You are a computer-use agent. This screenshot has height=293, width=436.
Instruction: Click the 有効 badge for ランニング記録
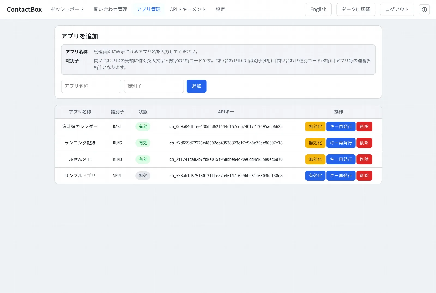[x=143, y=143]
